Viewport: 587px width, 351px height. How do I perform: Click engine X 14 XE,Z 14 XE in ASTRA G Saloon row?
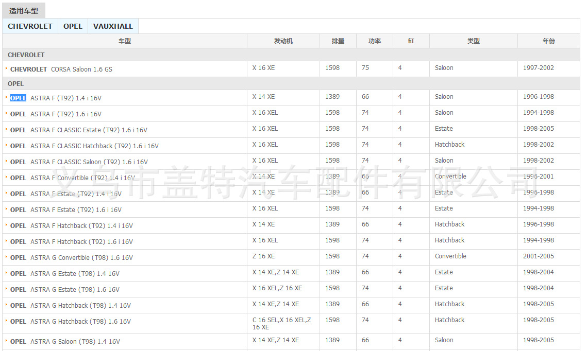(x=276, y=340)
